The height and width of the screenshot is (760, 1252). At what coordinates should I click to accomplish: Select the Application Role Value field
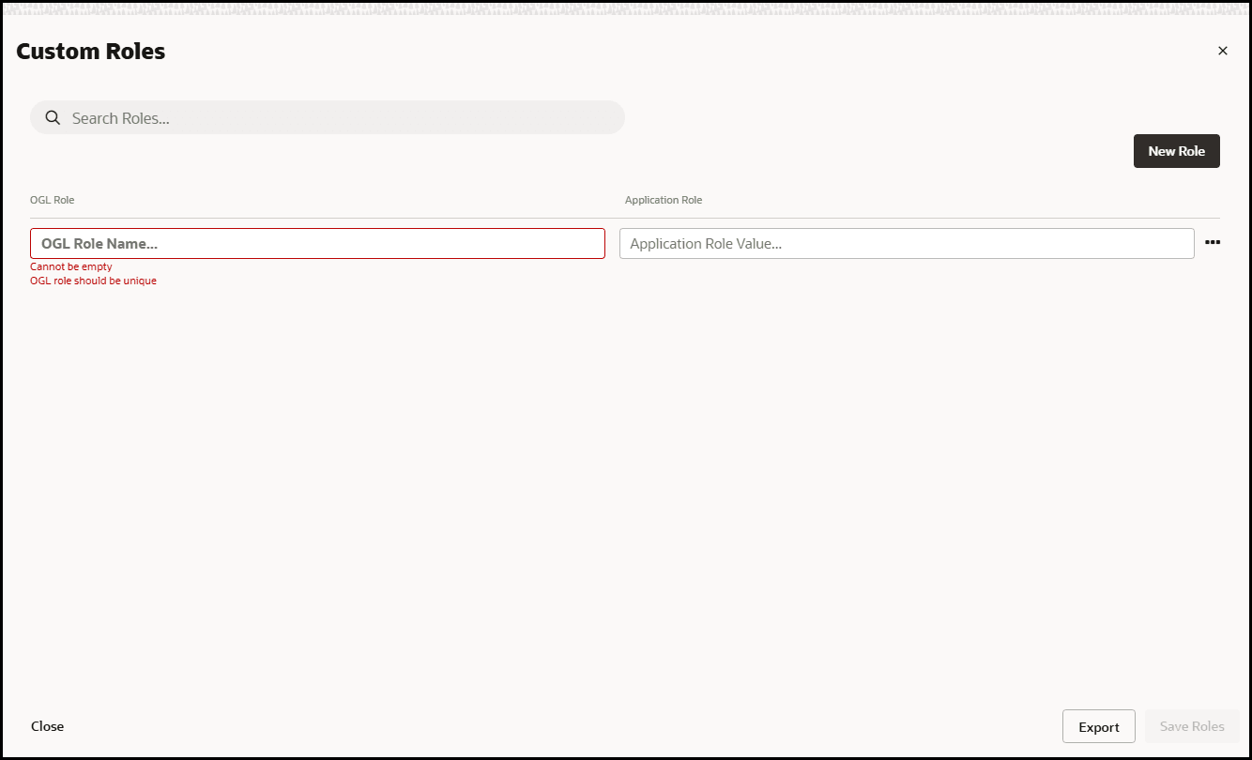pos(906,243)
